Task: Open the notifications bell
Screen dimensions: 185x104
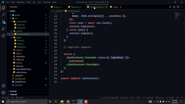Action: (x=182, y=98)
